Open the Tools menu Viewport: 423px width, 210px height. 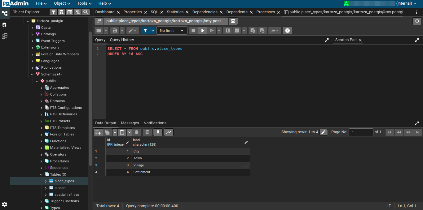tap(84, 3)
